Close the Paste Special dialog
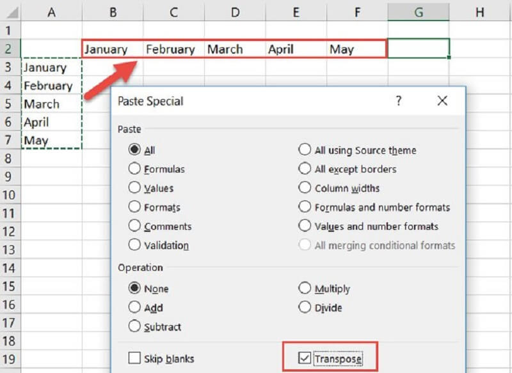 tap(442, 101)
